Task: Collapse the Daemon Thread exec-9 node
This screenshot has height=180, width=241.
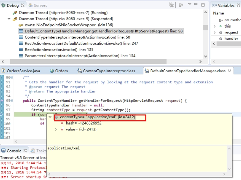Action: (9, 19)
